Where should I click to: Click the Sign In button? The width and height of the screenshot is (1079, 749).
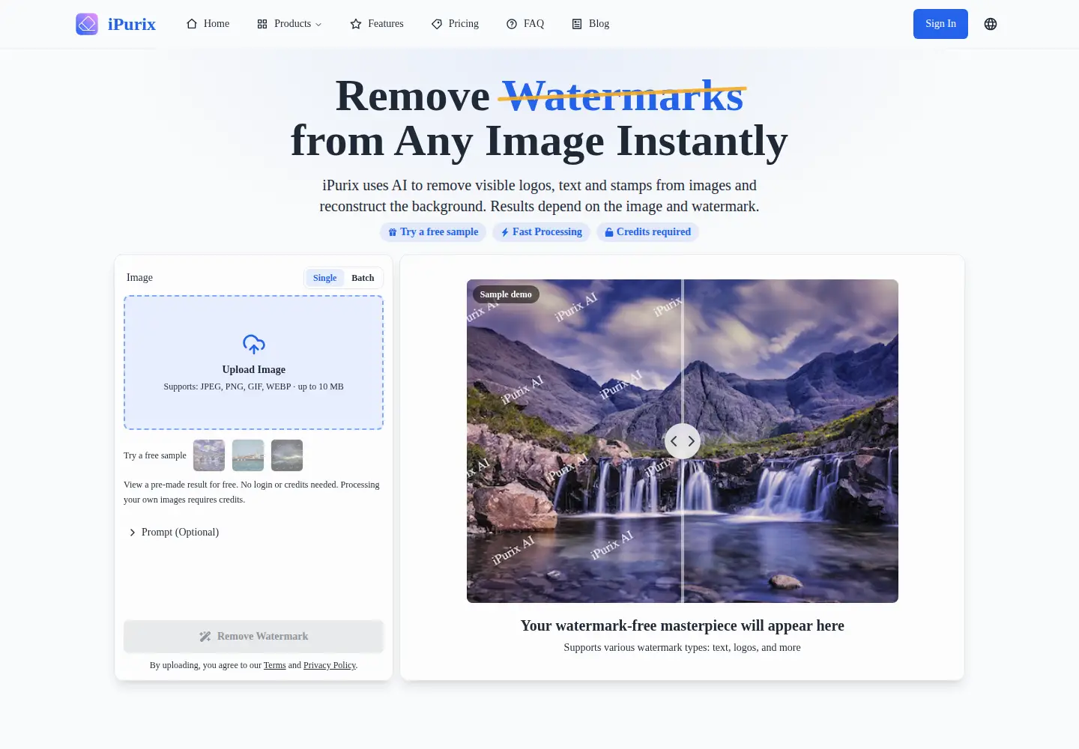click(940, 24)
